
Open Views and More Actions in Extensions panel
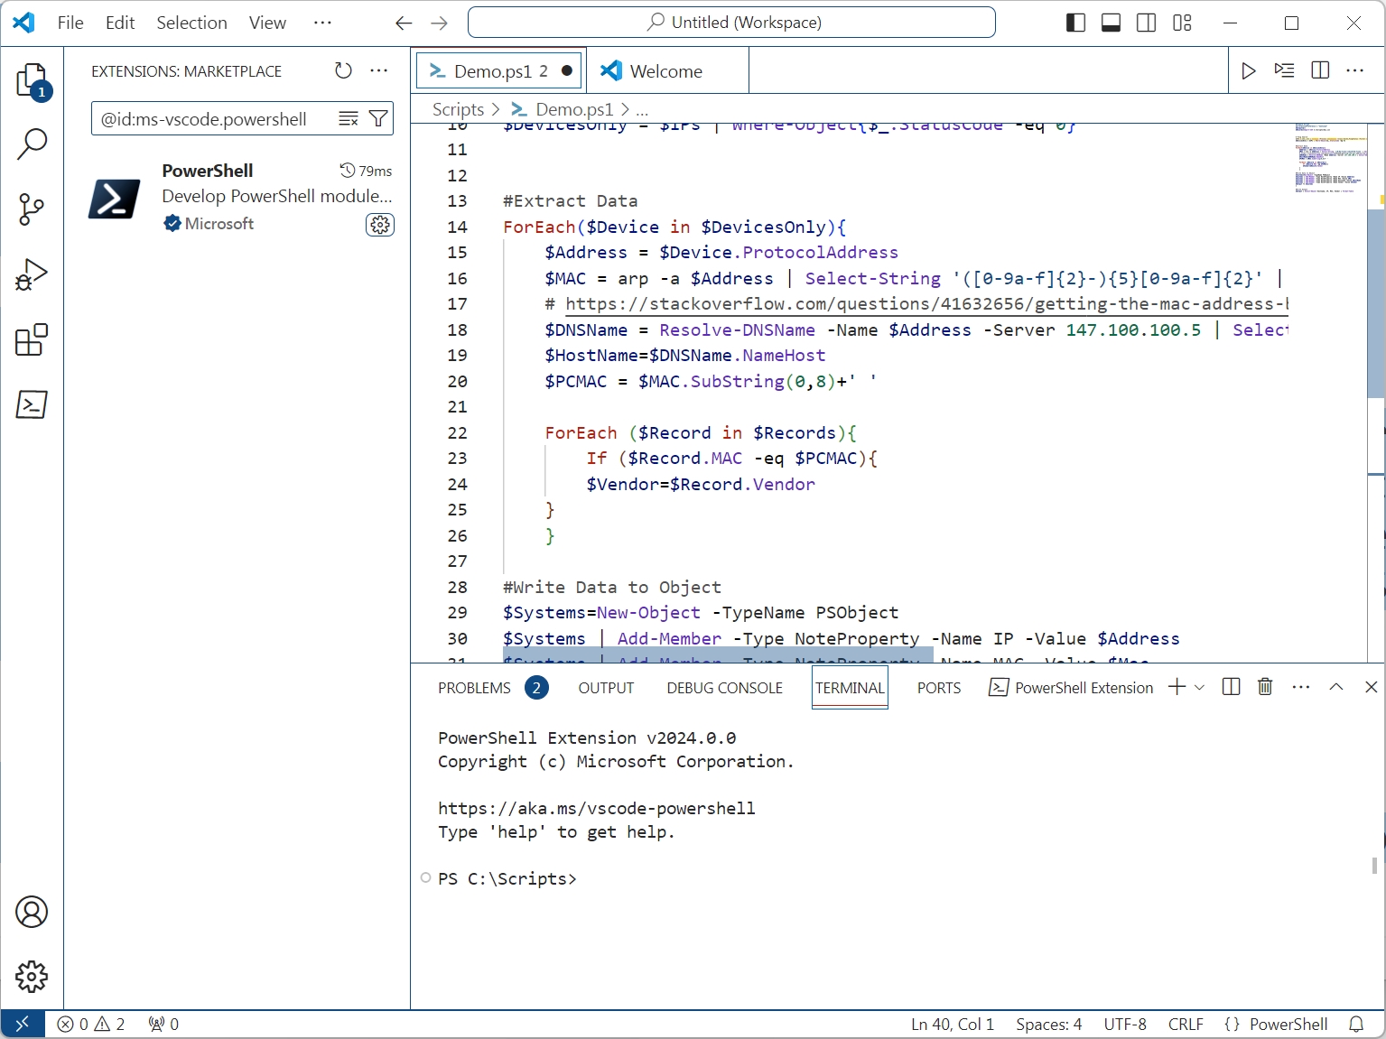point(378,70)
